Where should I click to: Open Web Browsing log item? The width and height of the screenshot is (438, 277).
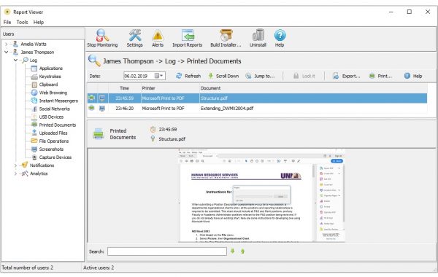53,93
